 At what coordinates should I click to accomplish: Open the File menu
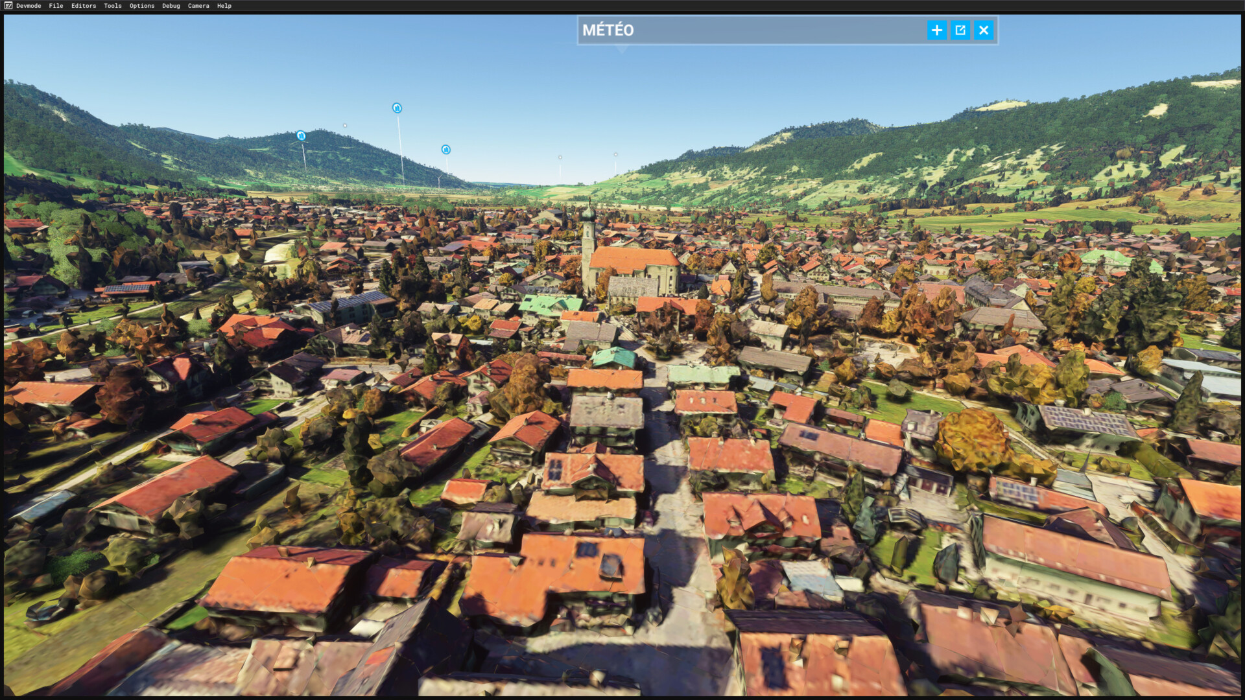pyautogui.click(x=56, y=6)
